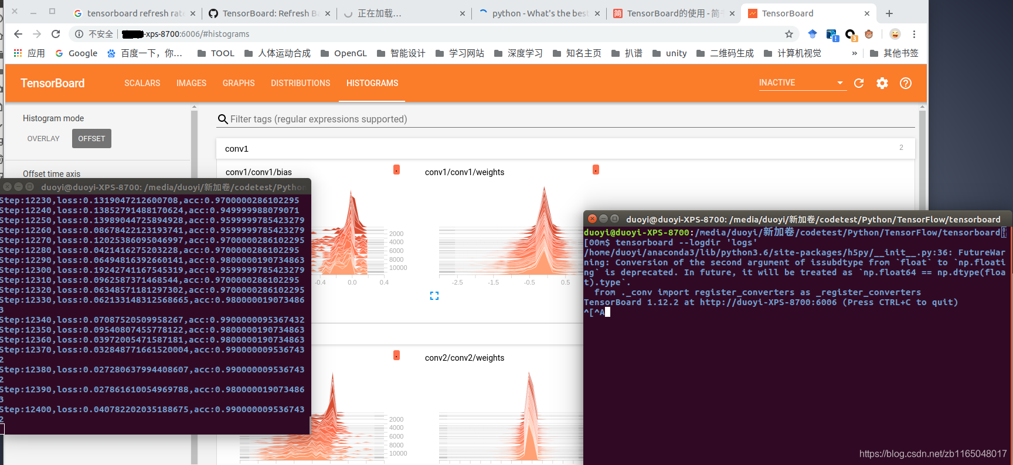Reload TensorBoard data with the refresh icon

859,83
